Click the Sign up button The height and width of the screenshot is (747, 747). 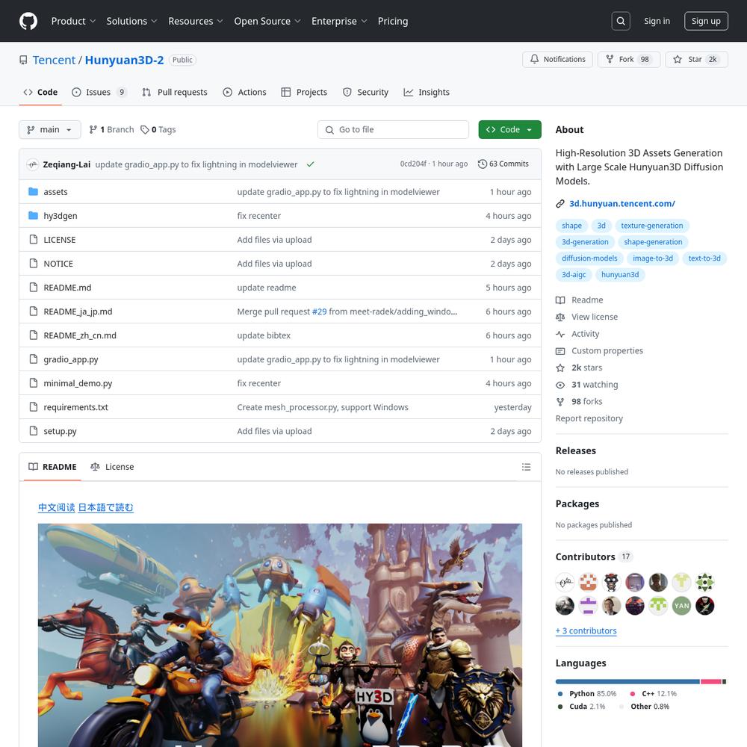[706, 21]
